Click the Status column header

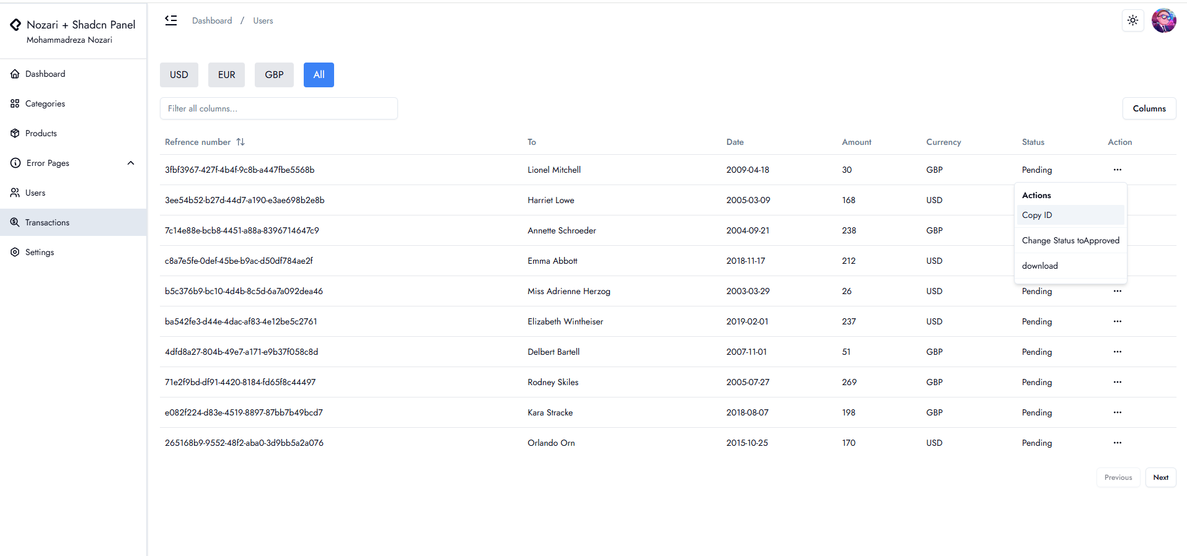pos(1033,142)
